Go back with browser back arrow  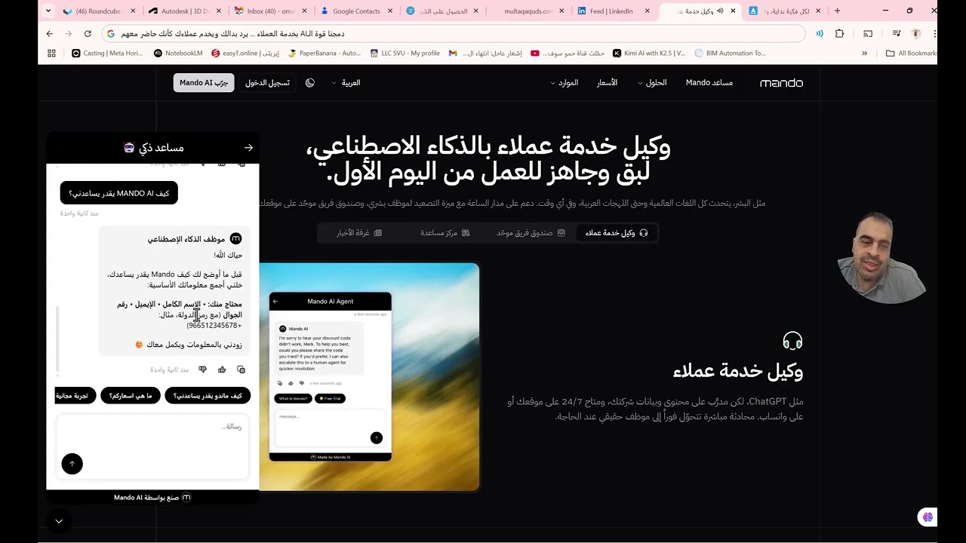point(50,34)
